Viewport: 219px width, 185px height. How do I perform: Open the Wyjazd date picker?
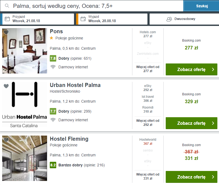(x=112, y=19)
